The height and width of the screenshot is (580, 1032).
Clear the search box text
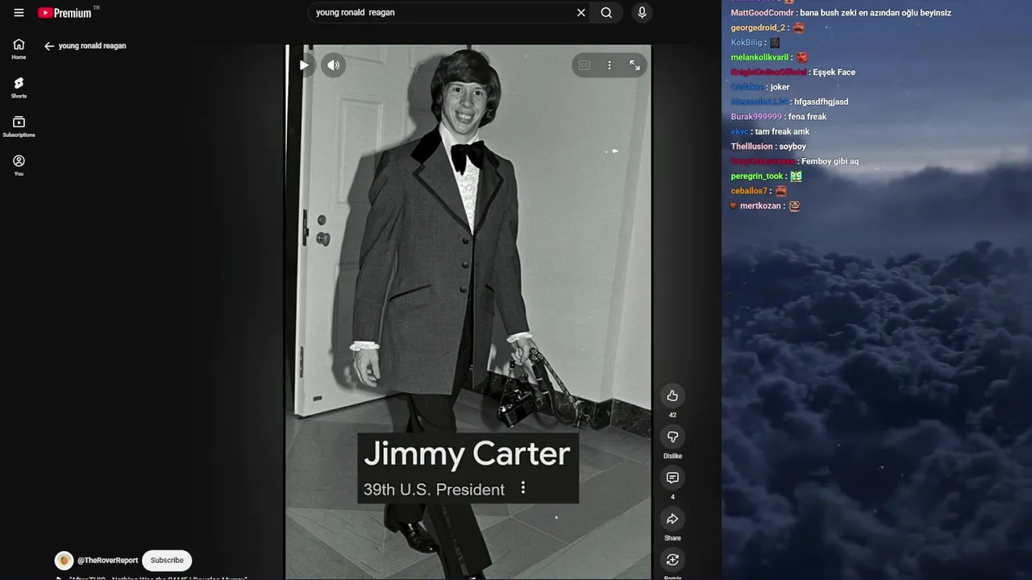(580, 13)
